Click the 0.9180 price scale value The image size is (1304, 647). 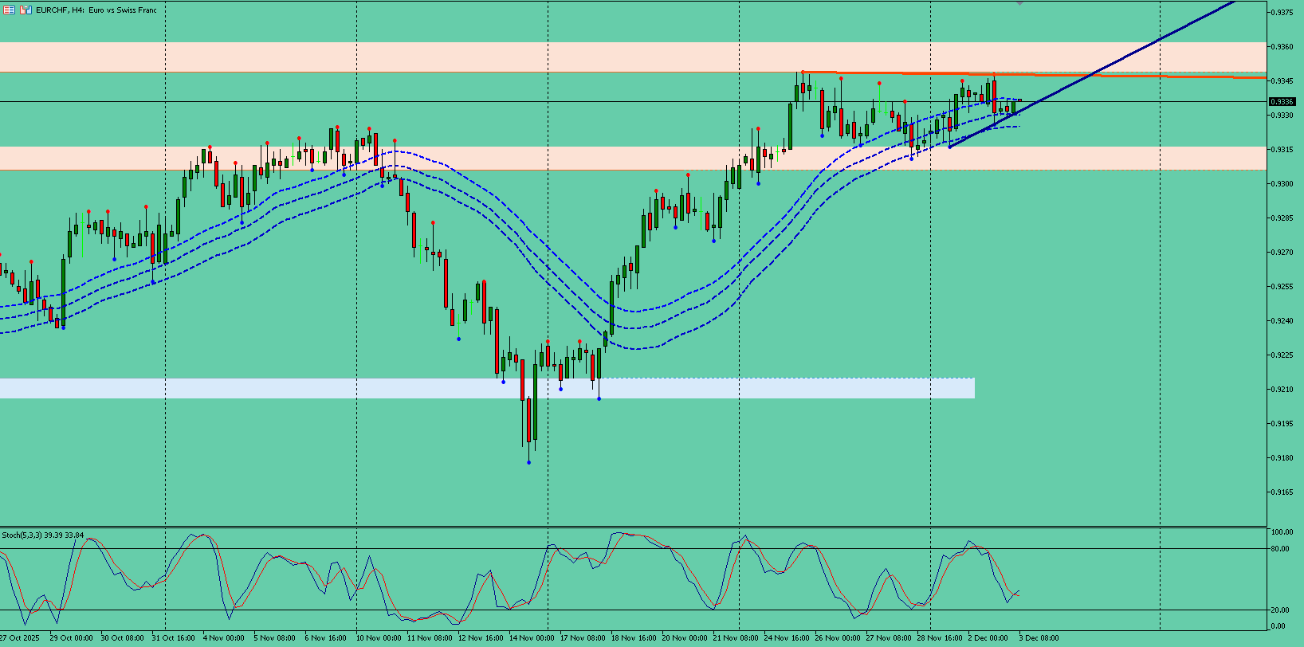1282,458
